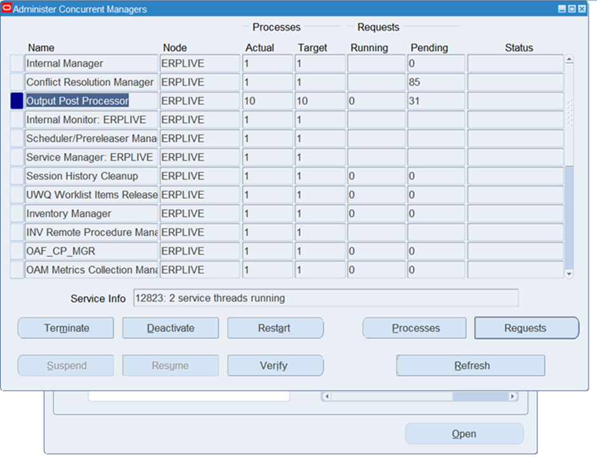
Task: Click the Service Info text field
Action: click(325, 298)
